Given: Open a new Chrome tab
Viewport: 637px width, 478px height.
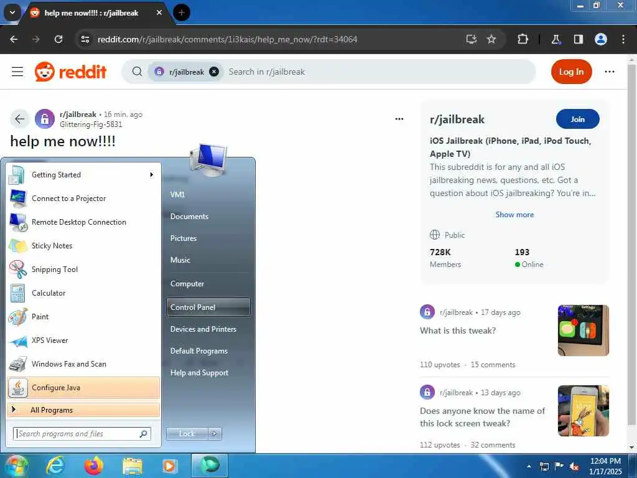Looking at the screenshot, I should (182, 12).
